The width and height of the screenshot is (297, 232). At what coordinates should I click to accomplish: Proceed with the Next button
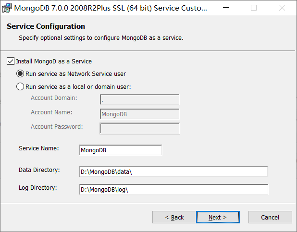[218, 217]
